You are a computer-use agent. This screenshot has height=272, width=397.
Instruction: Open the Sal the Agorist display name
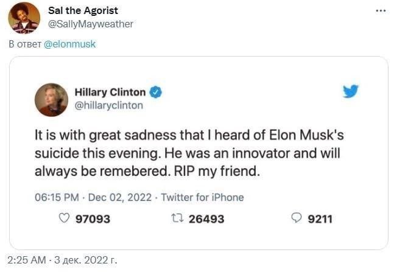tap(83, 10)
